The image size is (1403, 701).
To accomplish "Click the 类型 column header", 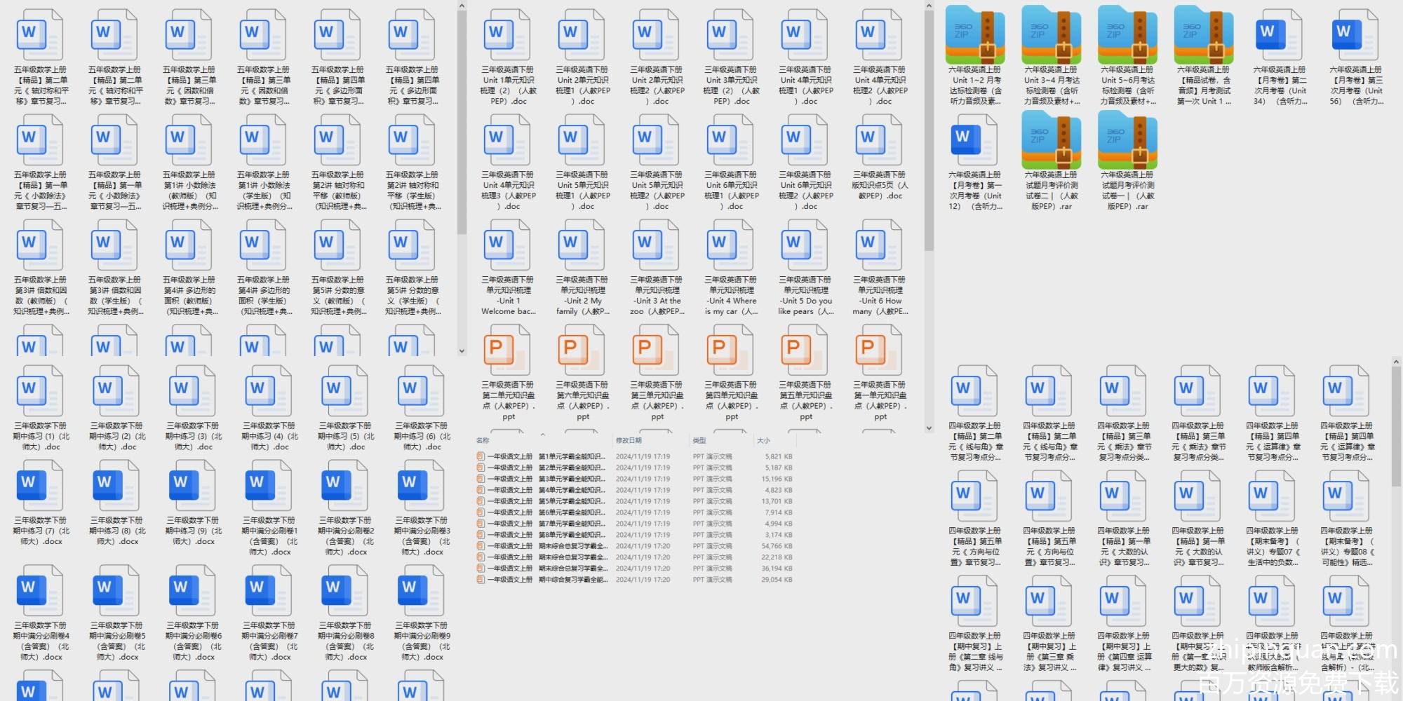I will pyautogui.click(x=699, y=440).
